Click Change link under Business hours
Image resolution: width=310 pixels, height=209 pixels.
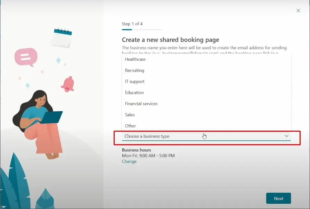[129, 162]
